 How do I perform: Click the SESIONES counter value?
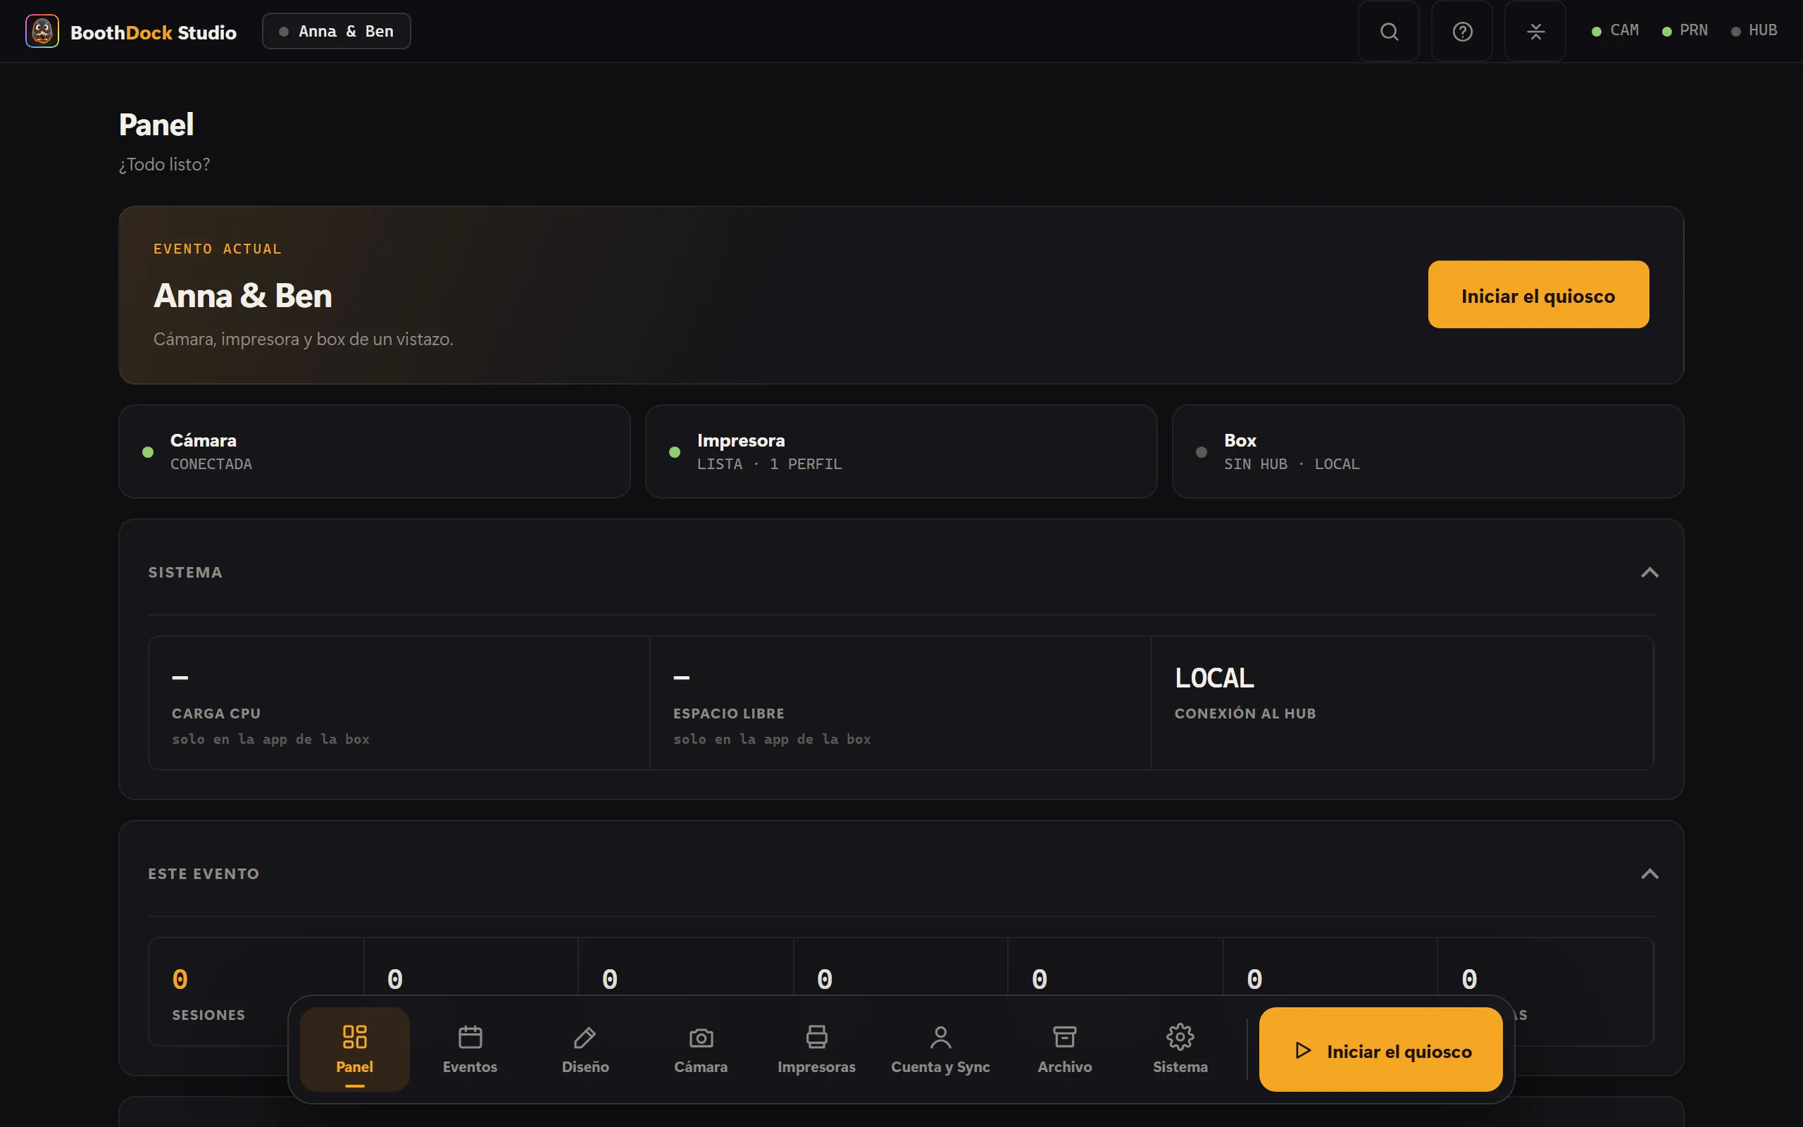coord(180,979)
